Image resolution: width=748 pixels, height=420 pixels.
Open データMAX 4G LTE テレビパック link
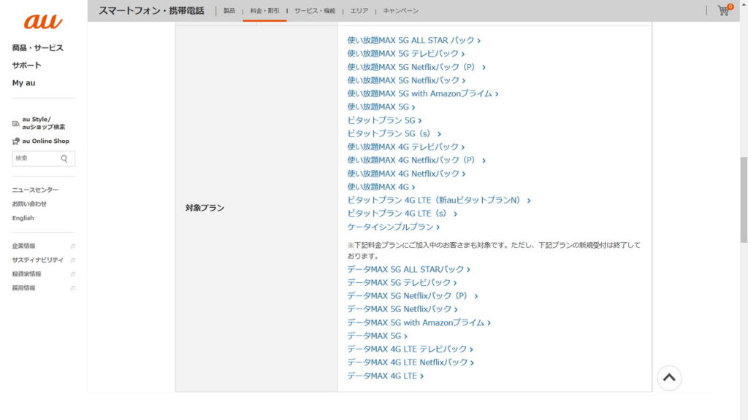click(410, 349)
